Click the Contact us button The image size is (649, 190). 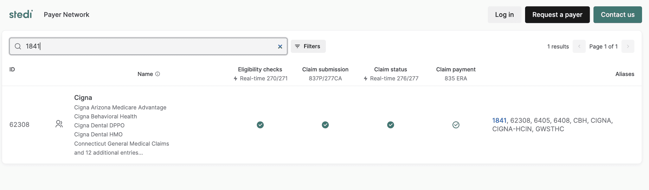click(617, 15)
